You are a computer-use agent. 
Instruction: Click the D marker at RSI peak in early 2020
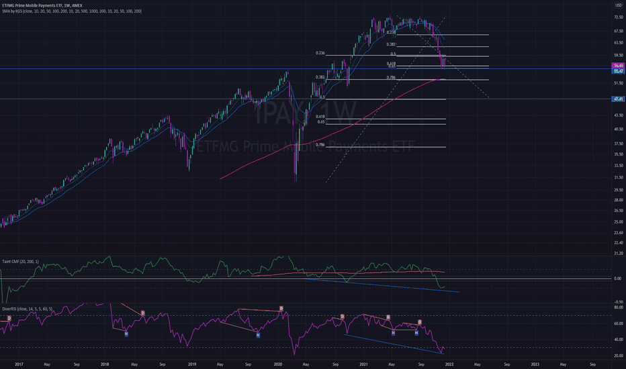tap(281, 309)
